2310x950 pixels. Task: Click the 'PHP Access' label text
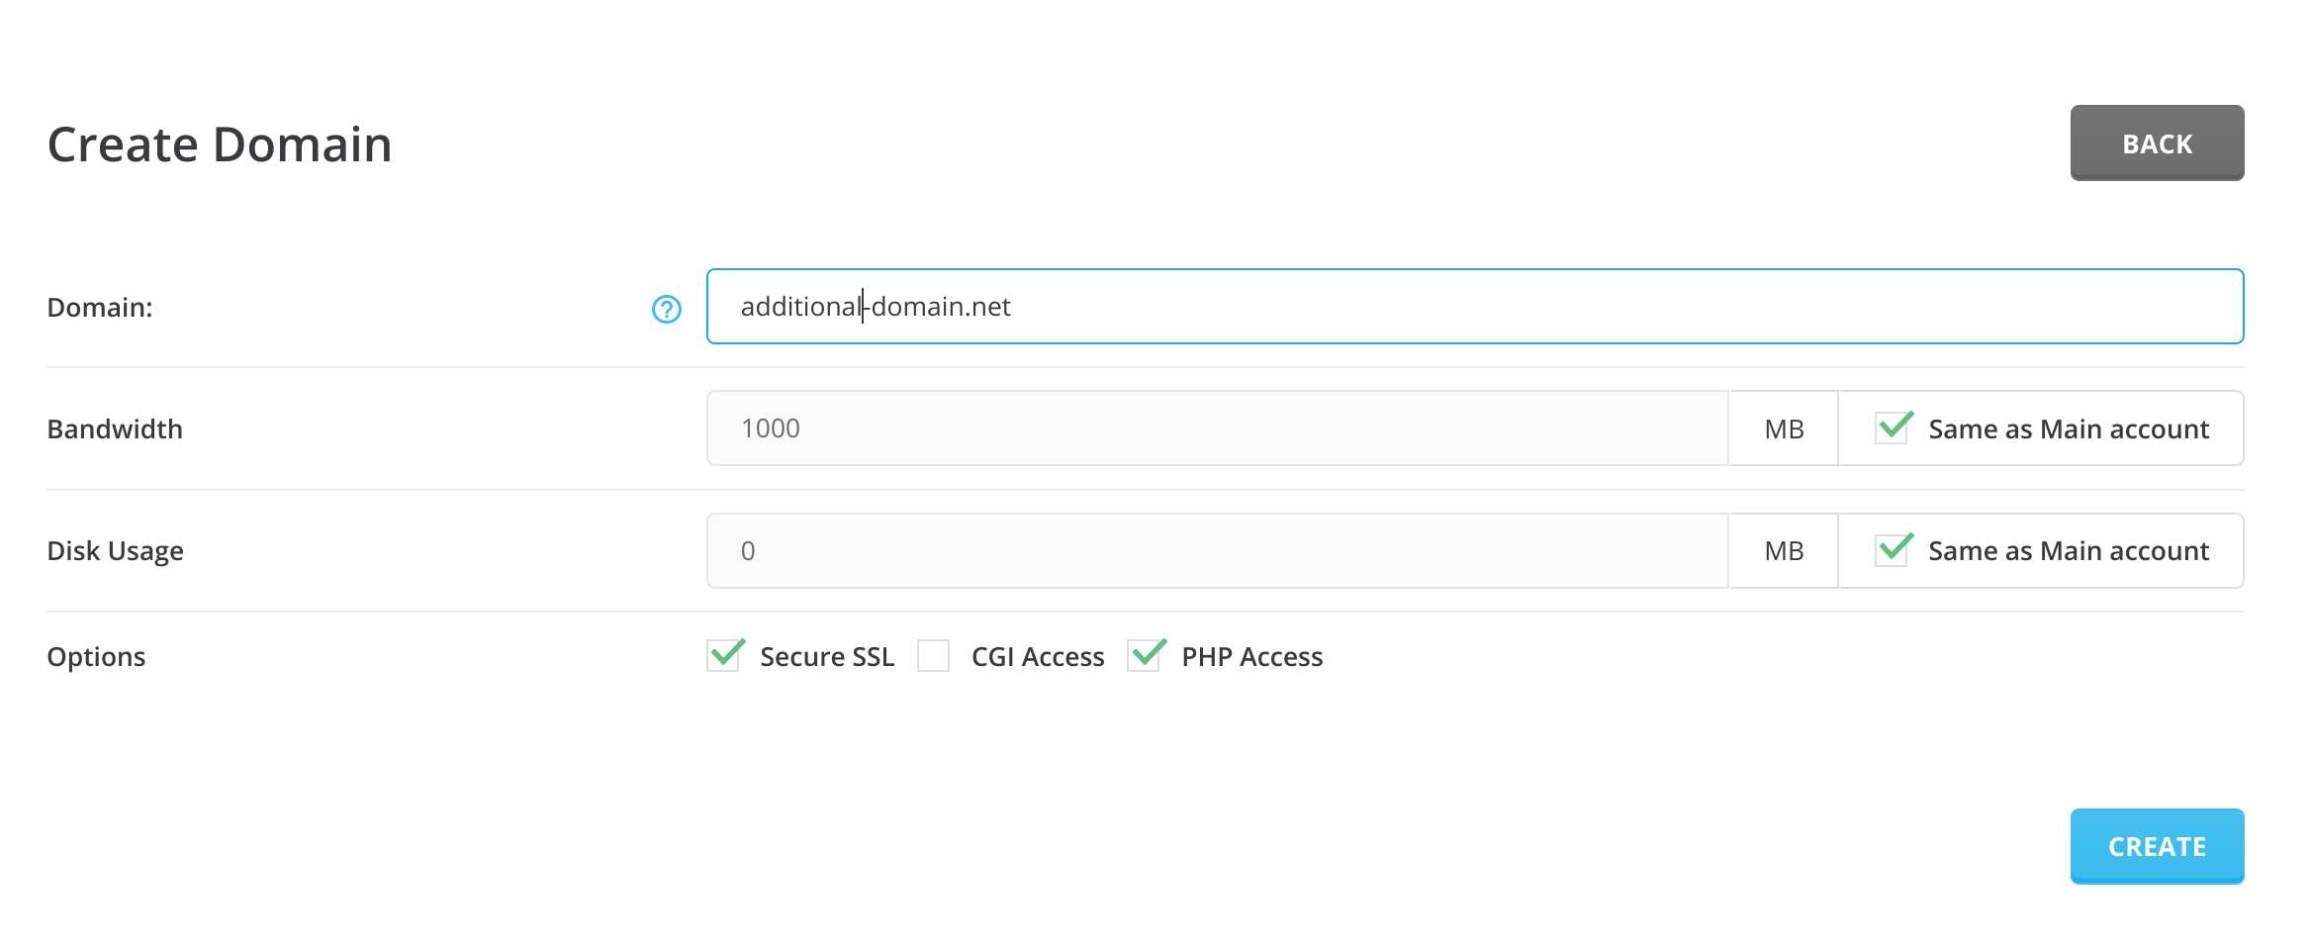click(1251, 657)
